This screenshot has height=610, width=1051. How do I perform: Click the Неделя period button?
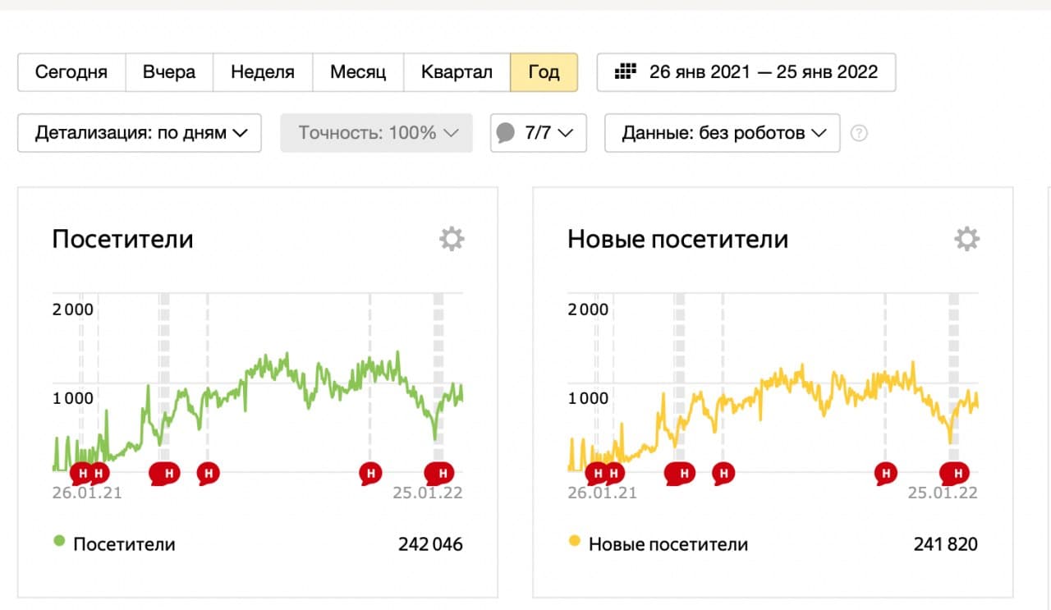263,71
